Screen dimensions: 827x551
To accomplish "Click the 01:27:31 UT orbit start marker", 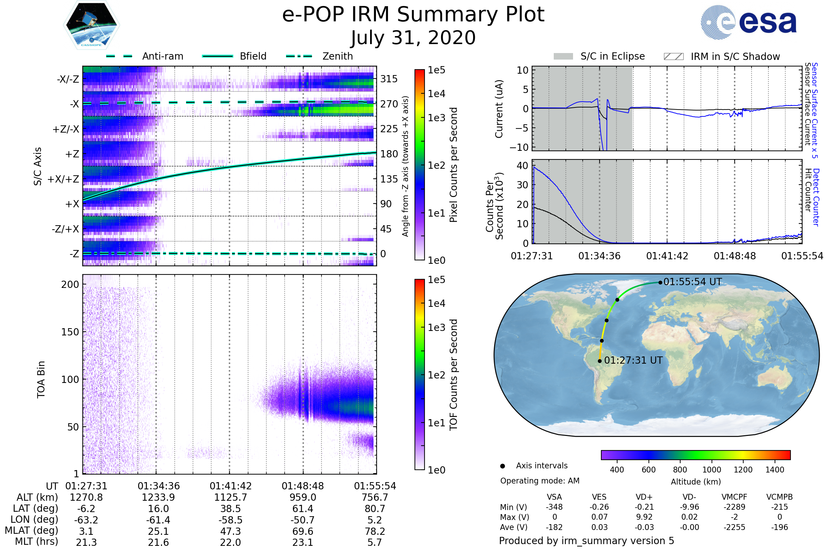I will point(600,361).
